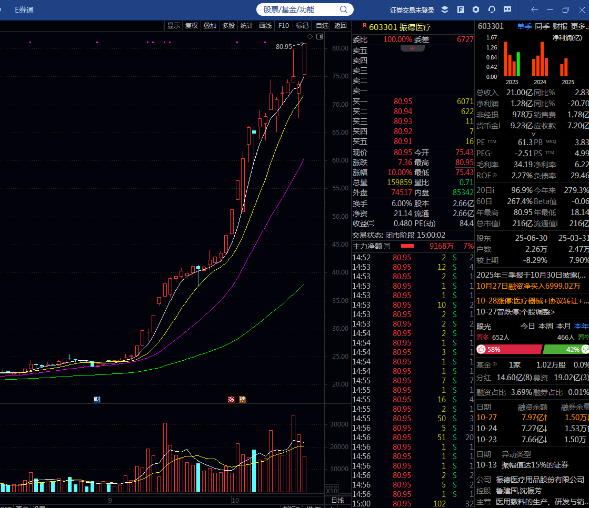Select 本年 in the 眼光 section

582,326
